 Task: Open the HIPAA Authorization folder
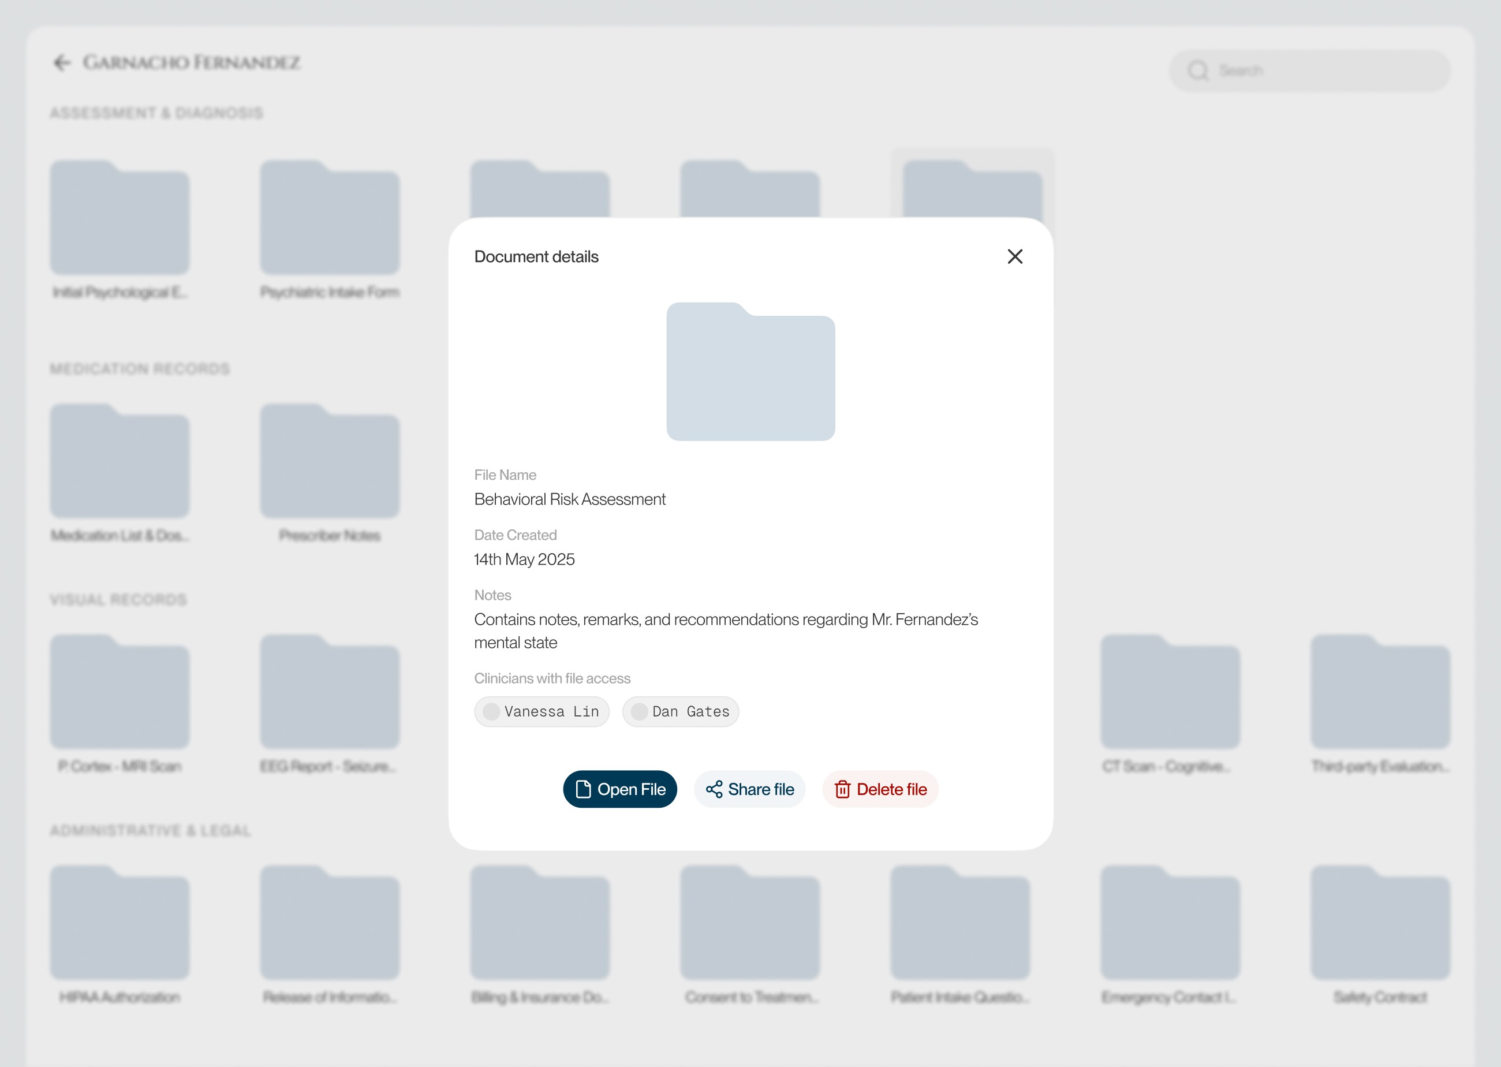click(120, 924)
